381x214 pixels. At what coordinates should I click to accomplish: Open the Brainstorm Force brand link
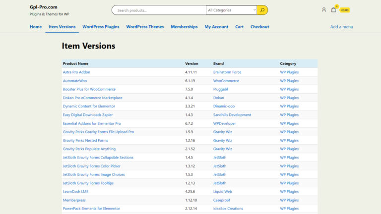[227, 72]
